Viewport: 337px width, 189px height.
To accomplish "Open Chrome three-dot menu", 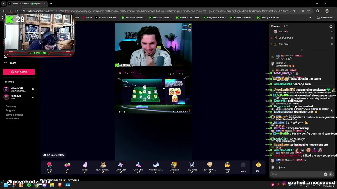I will click(x=333, y=11).
